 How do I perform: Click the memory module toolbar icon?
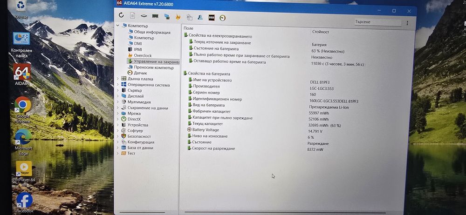pos(155,16)
